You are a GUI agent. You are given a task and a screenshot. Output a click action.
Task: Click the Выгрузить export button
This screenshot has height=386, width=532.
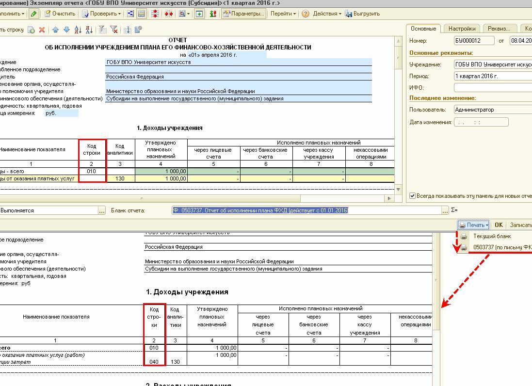point(362,14)
